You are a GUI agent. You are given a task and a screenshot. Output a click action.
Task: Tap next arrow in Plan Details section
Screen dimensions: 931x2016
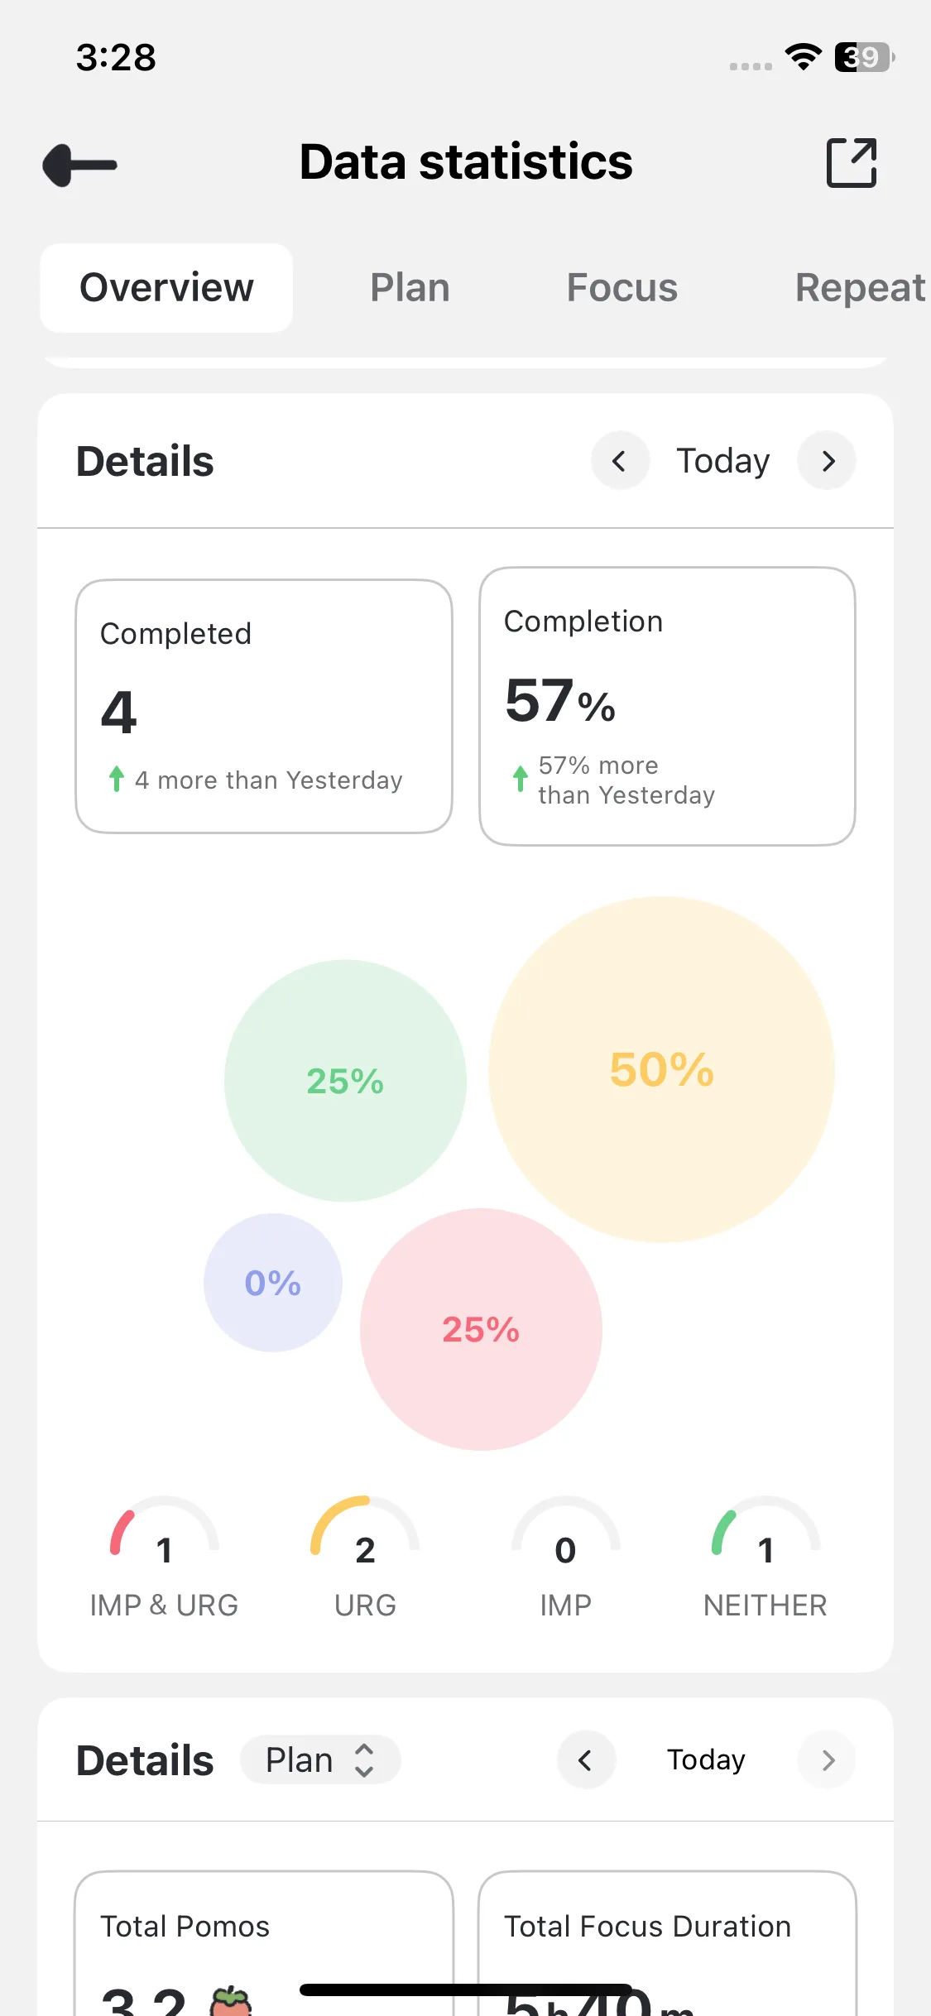tap(827, 1760)
